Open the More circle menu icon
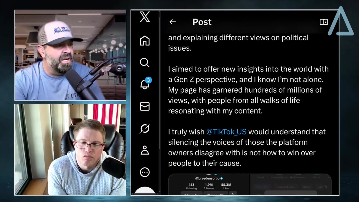The image size is (359, 202). point(145,172)
